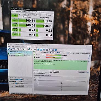This screenshot has width=101, height=101.
Task: Click the 101.87 sequential write result
Action: coord(44,21)
